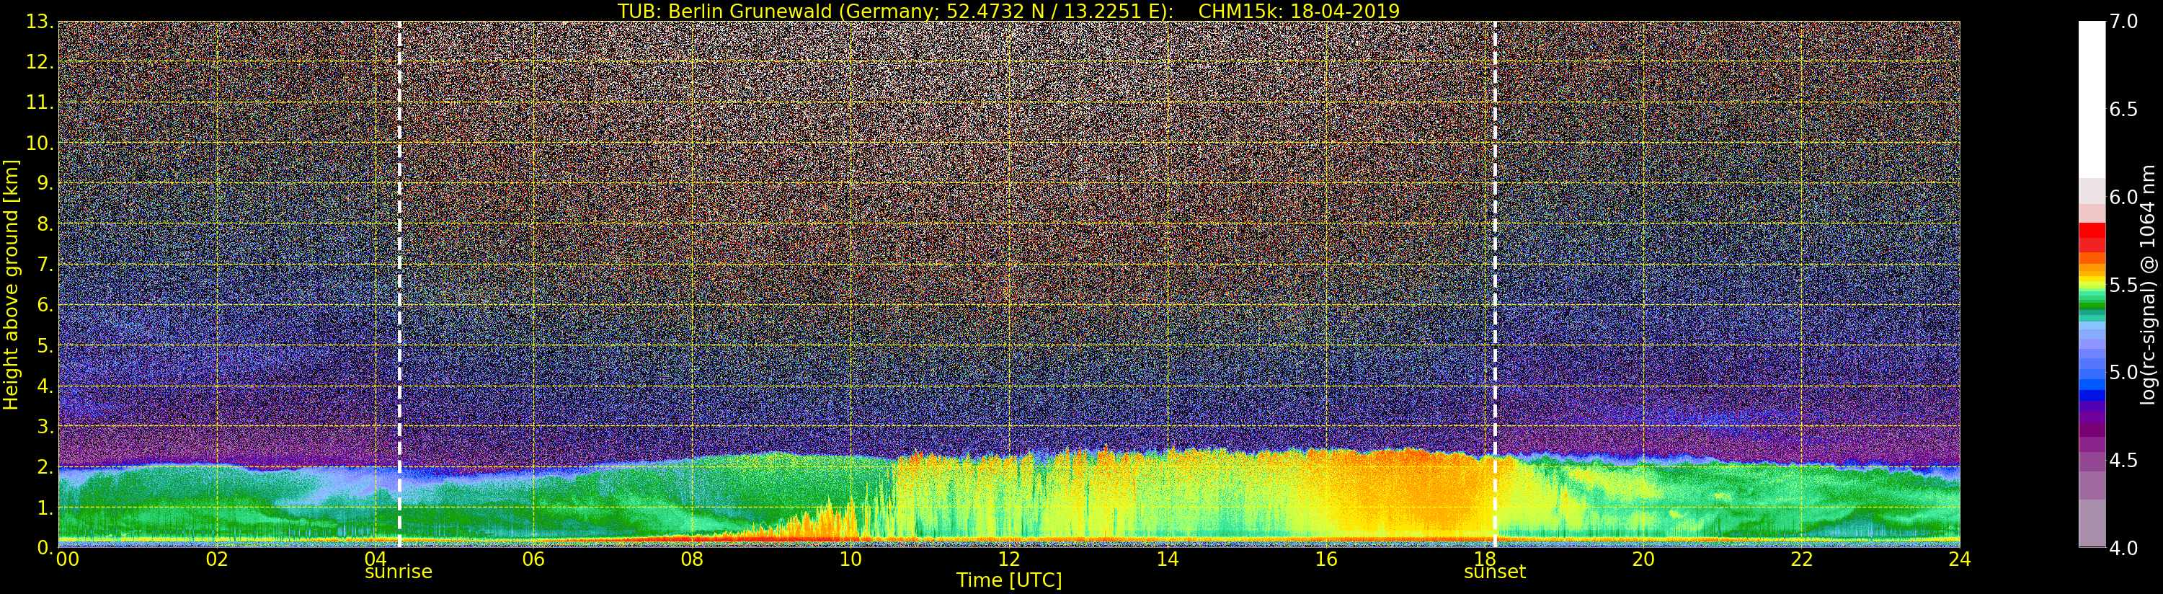
Task: Click the 7.0 tick label on the colorbar
Action: click(2123, 22)
